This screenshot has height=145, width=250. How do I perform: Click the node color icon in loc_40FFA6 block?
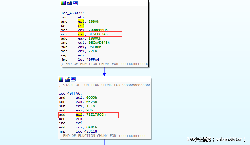61,79
